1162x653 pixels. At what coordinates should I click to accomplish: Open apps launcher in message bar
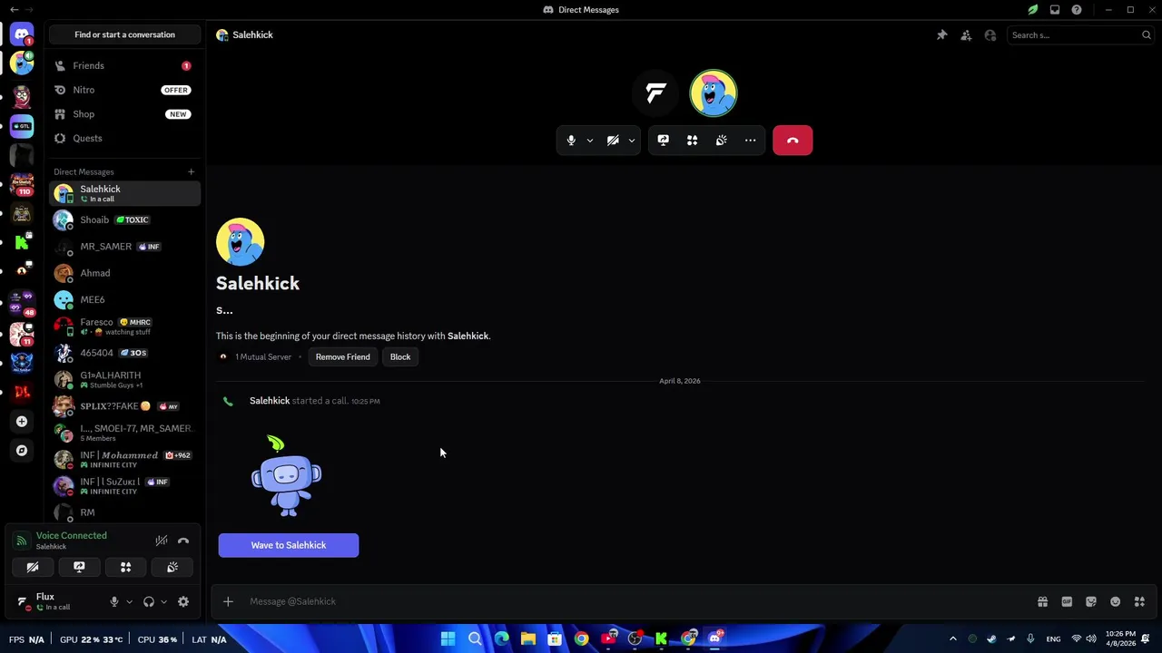tap(1139, 601)
